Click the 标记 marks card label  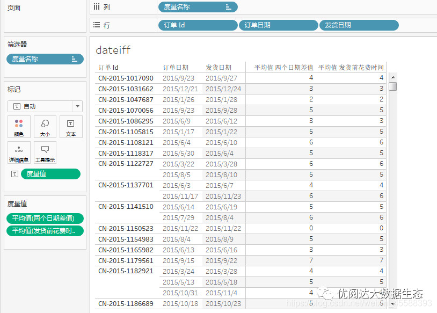(x=14, y=90)
